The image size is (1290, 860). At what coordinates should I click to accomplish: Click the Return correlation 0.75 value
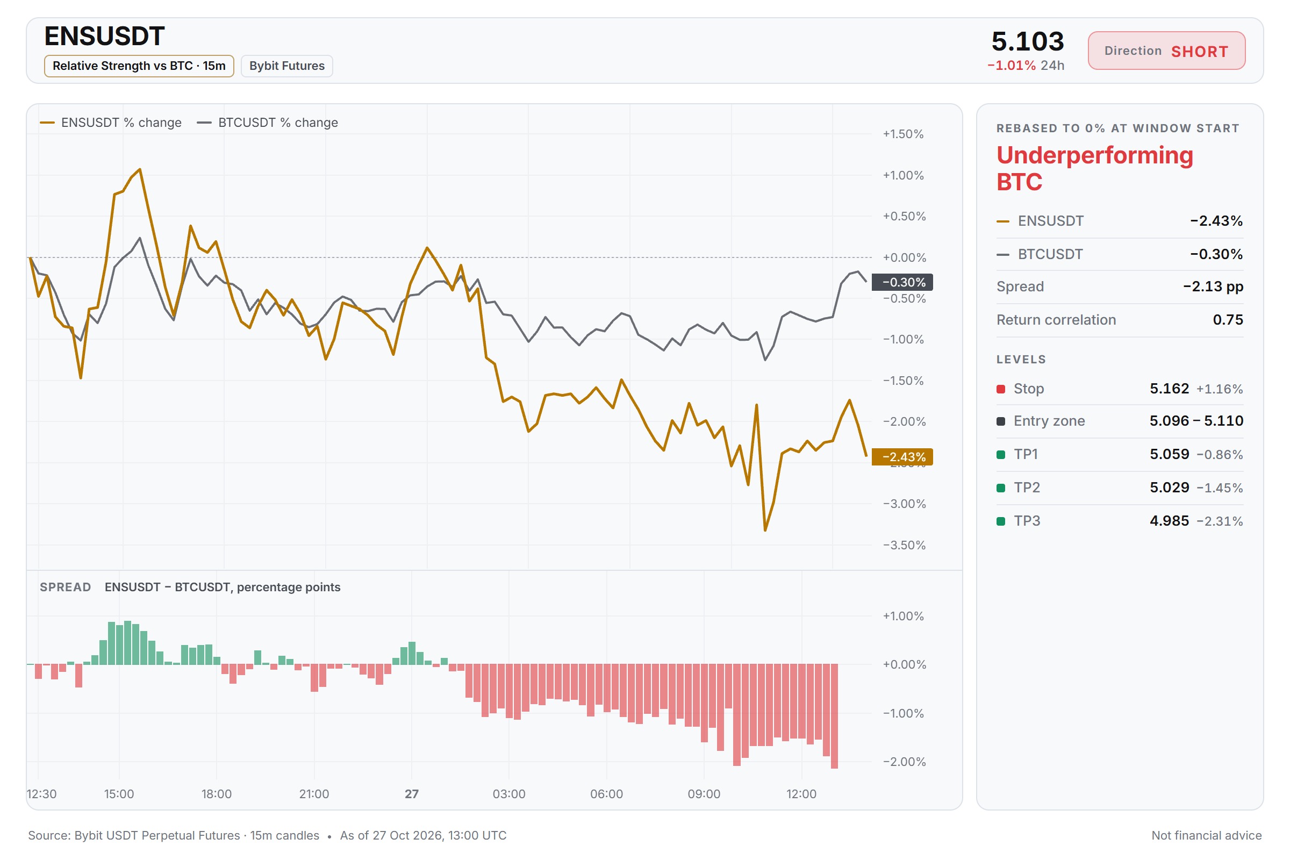pos(1228,320)
